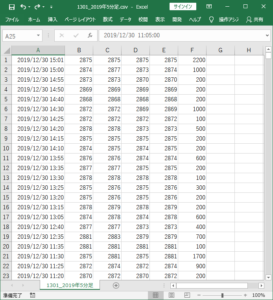Click the Insert Function fx icon

pyautogui.click(x=90, y=35)
